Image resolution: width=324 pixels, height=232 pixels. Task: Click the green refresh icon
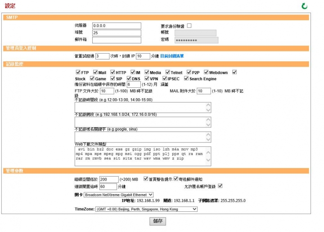[304, 6]
